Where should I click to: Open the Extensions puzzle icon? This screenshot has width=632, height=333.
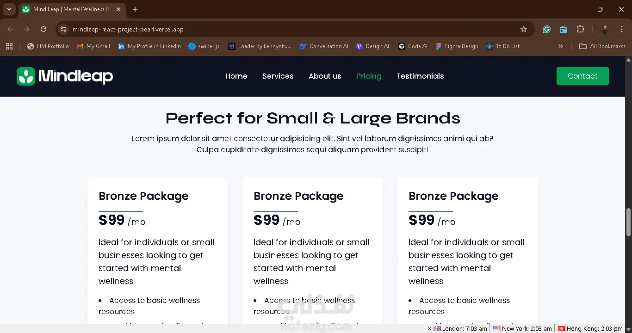click(581, 29)
